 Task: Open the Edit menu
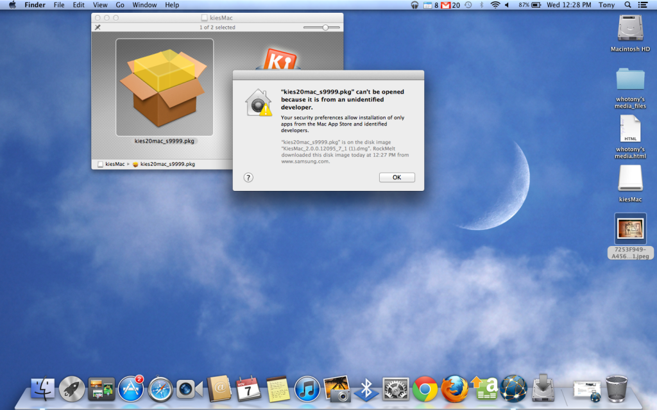click(x=78, y=5)
